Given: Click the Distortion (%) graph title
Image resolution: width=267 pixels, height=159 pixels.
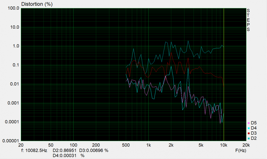Looking at the screenshot, I should [x=37, y=4].
